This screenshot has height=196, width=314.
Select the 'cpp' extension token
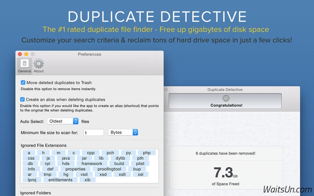point(91,153)
